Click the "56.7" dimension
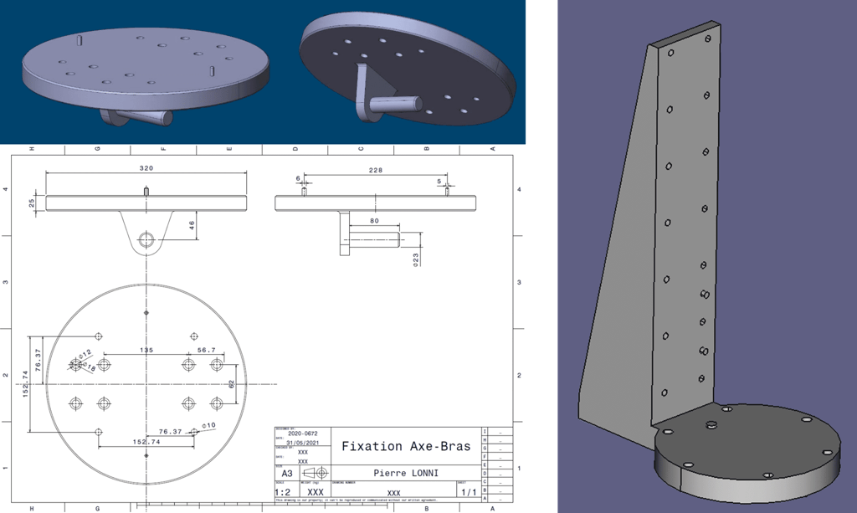The height and width of the screenshot is (513, 857). tap(206, 350)
